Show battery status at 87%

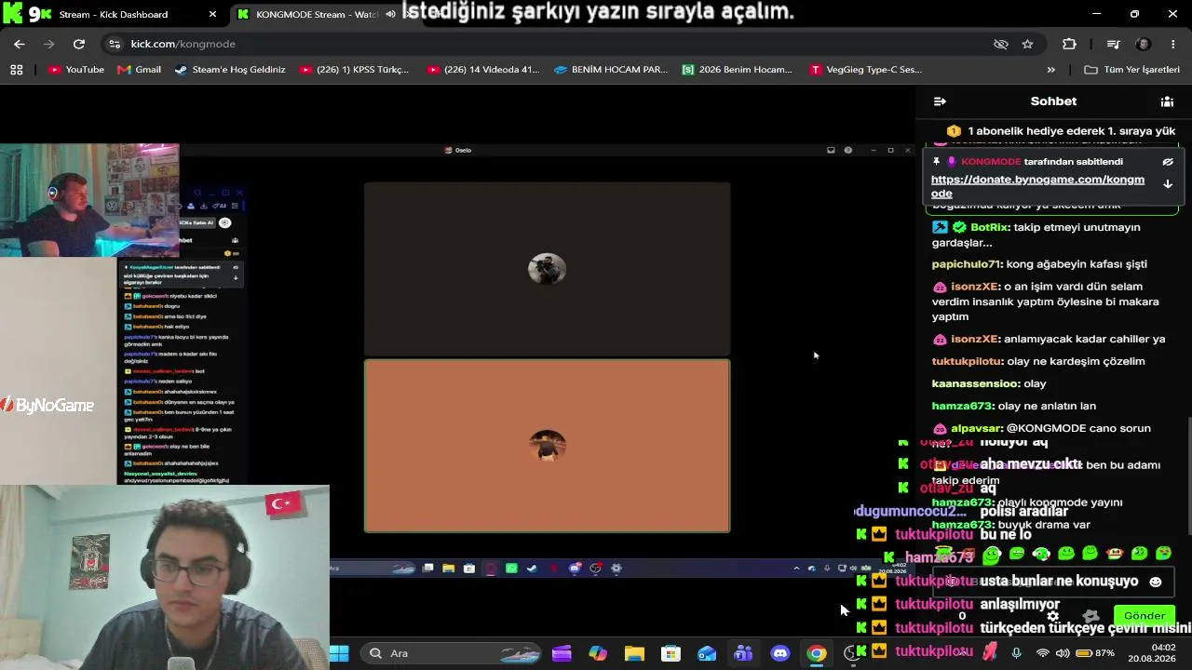coord(1097,653)
